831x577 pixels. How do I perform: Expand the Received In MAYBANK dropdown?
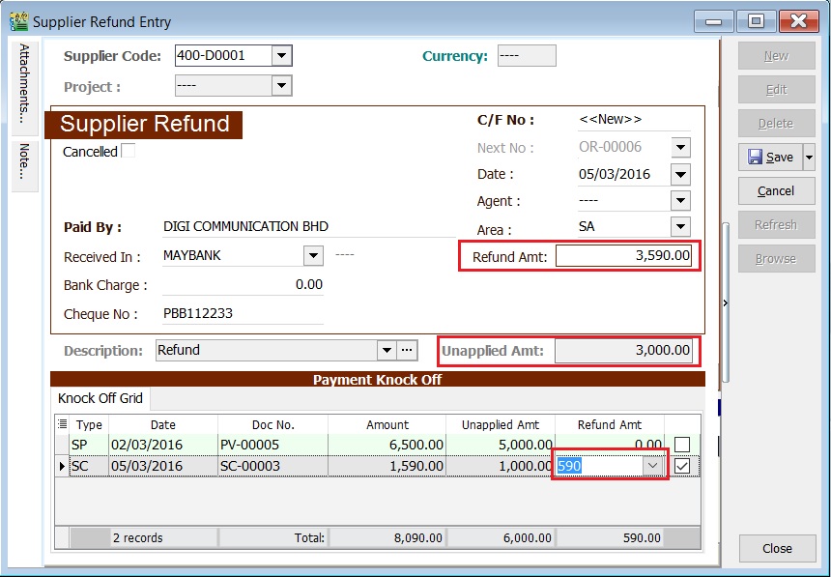point(312,256)
